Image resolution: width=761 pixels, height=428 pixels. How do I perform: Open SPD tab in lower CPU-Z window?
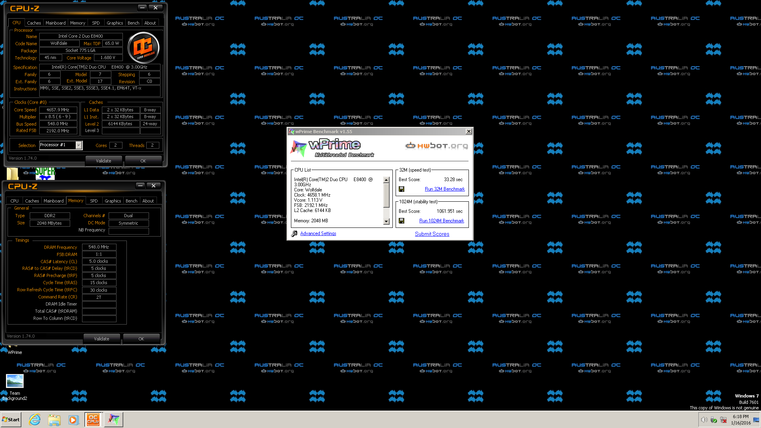(94, 201)
